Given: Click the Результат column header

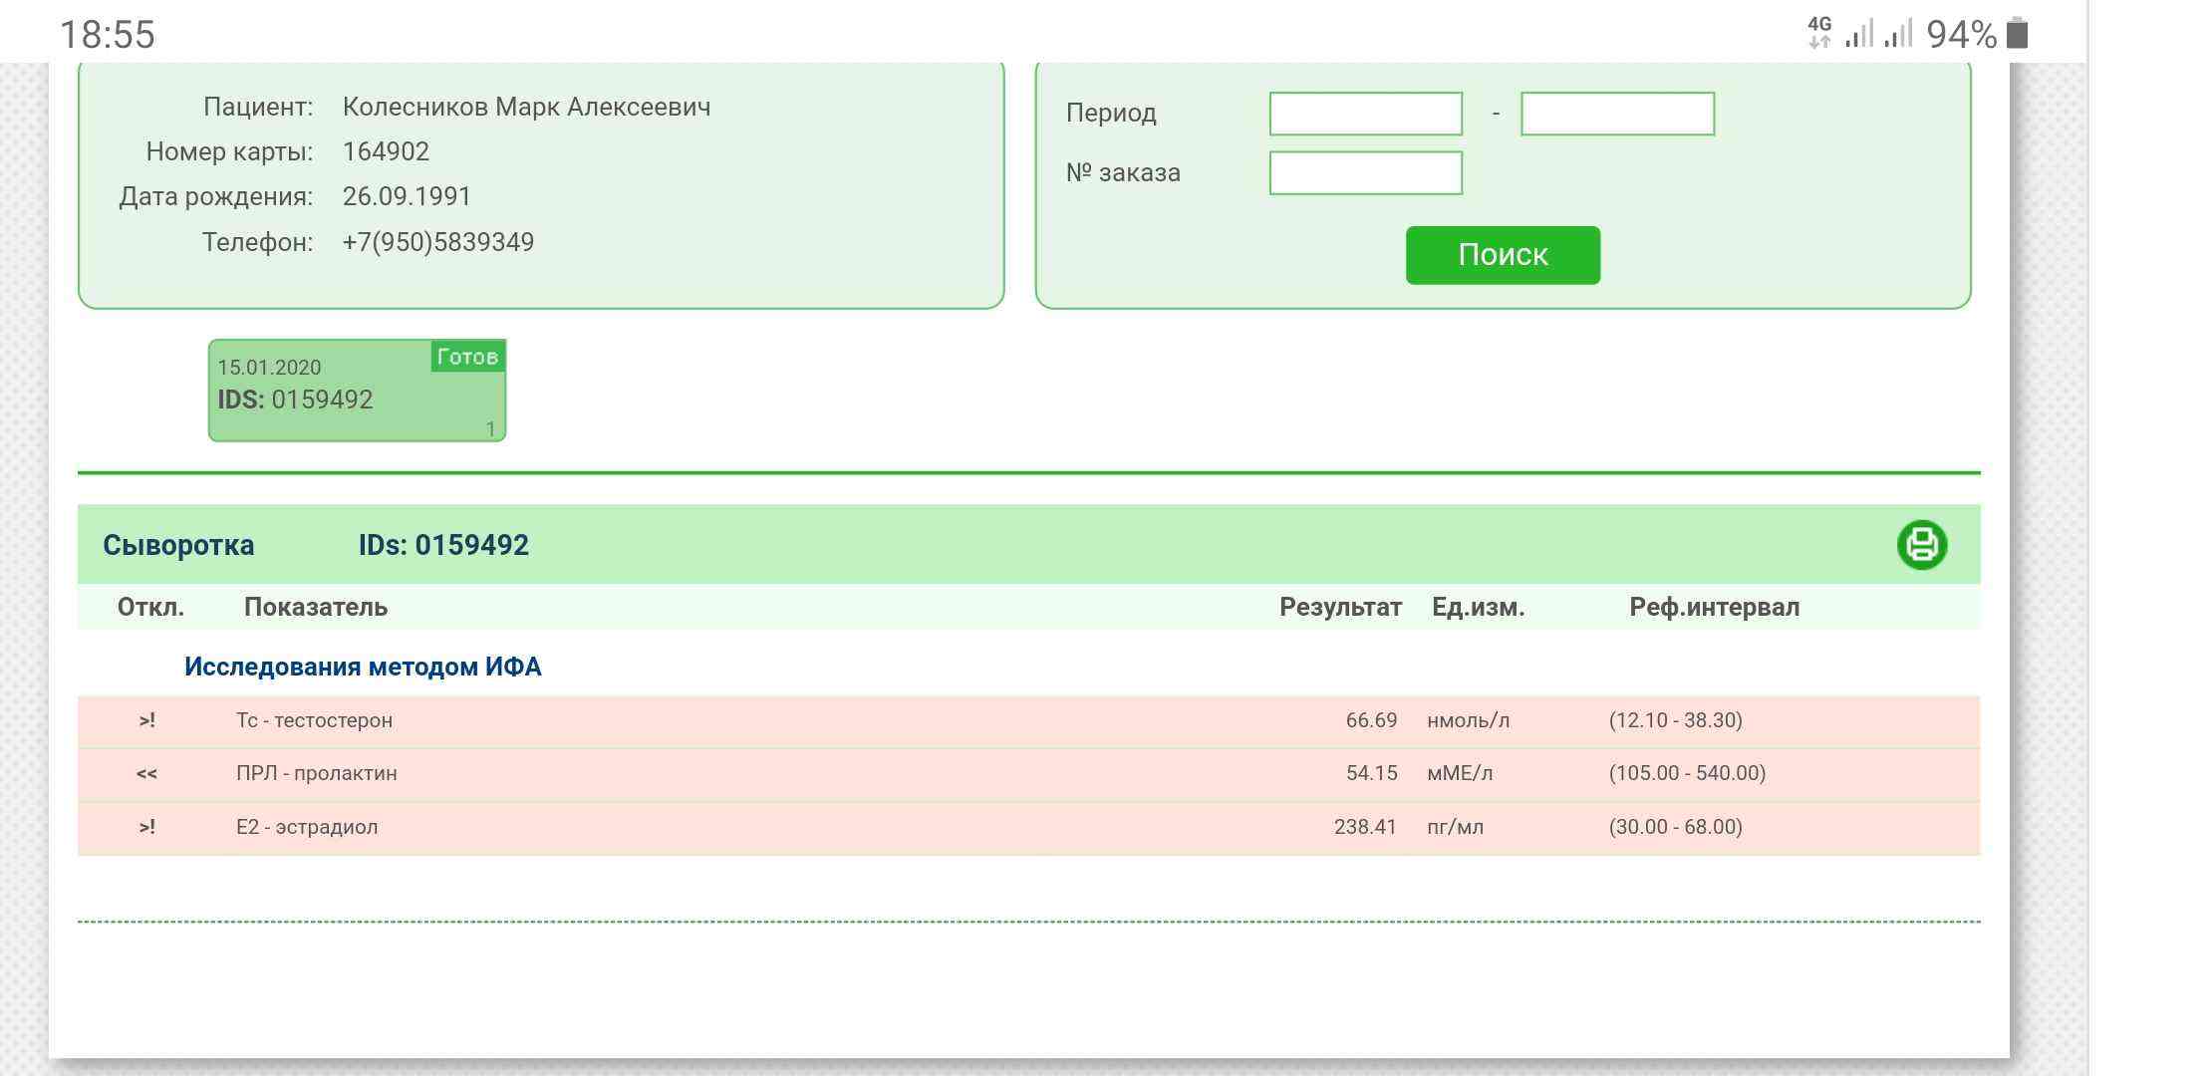Looking at the screenshot, I should coord(1339,608).
